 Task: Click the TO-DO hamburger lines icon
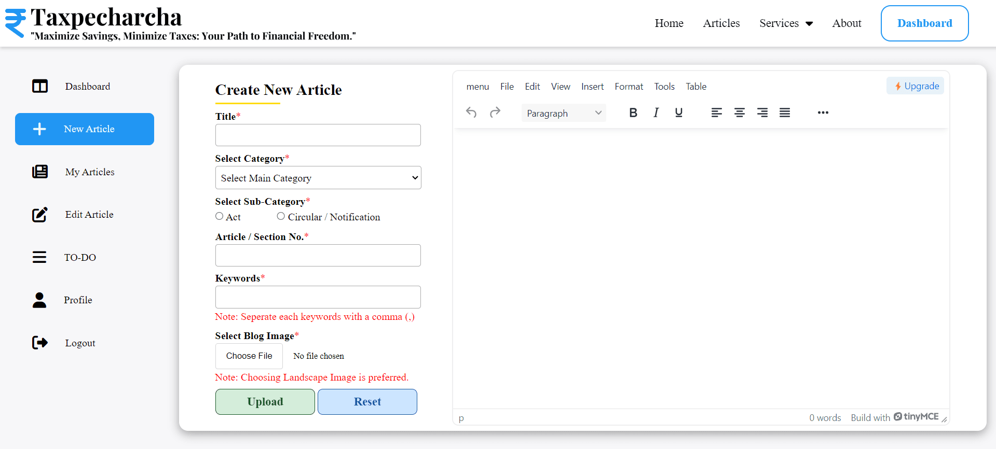click(39, 257)
